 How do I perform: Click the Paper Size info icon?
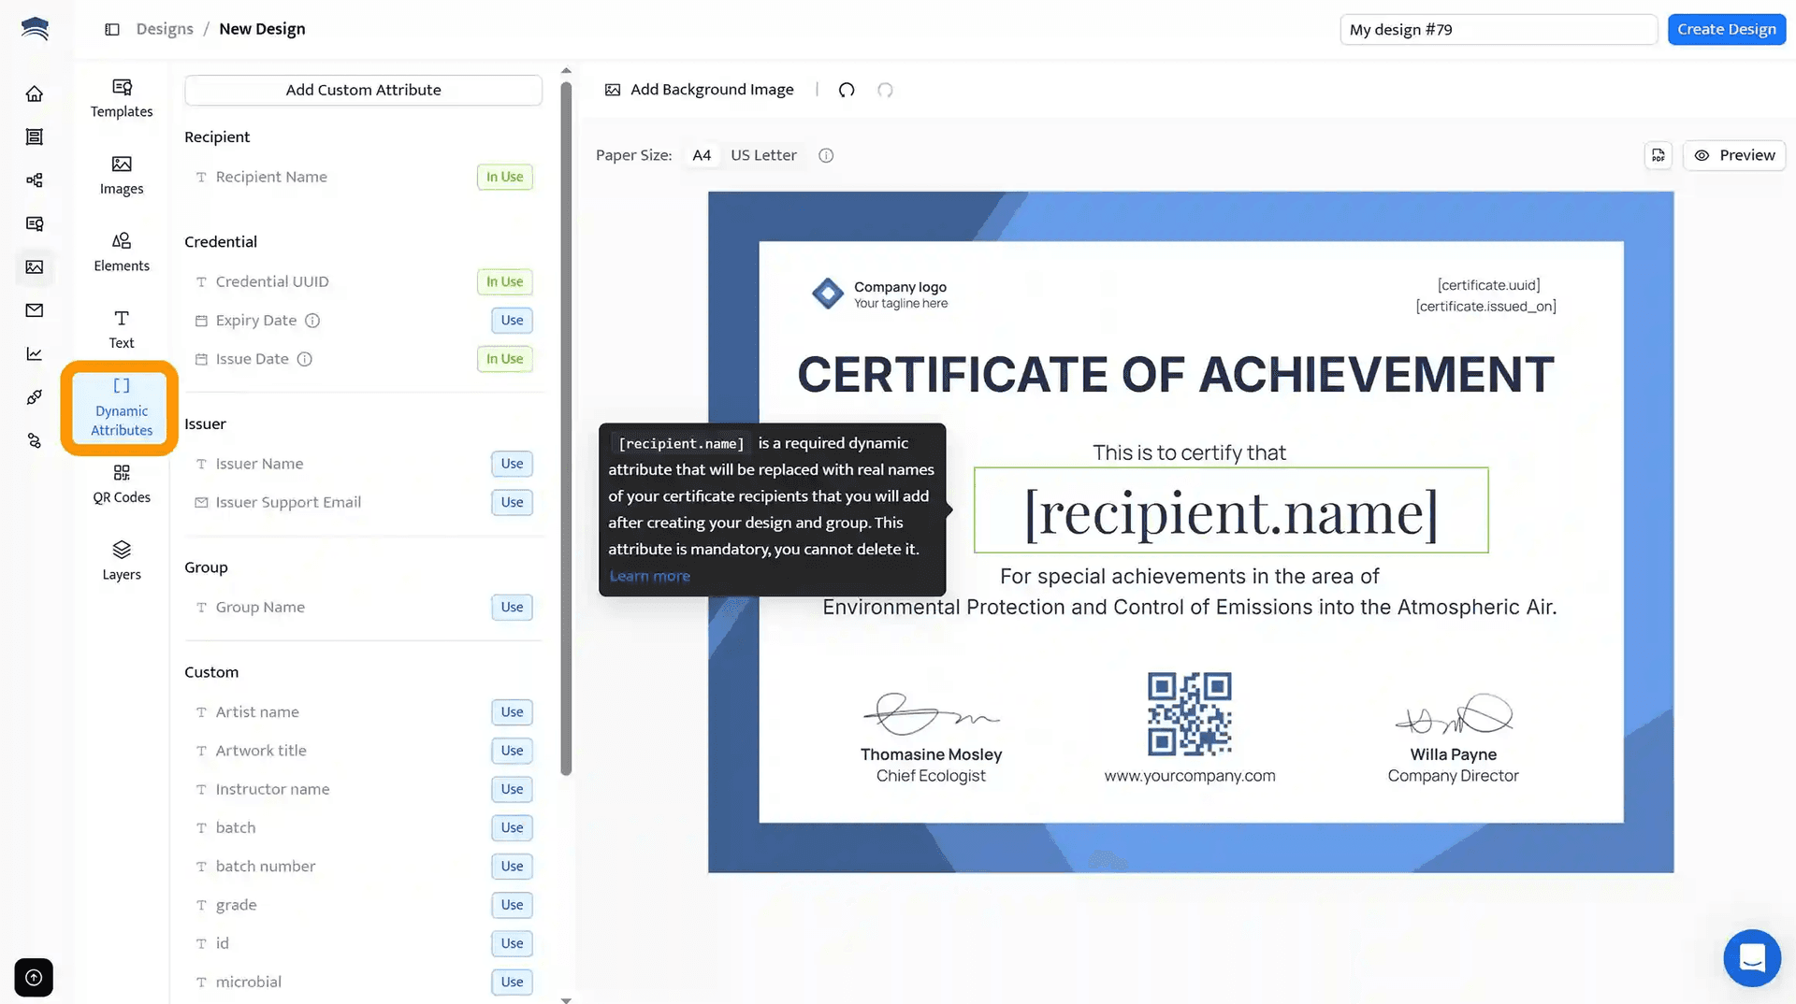pos(826,155)
